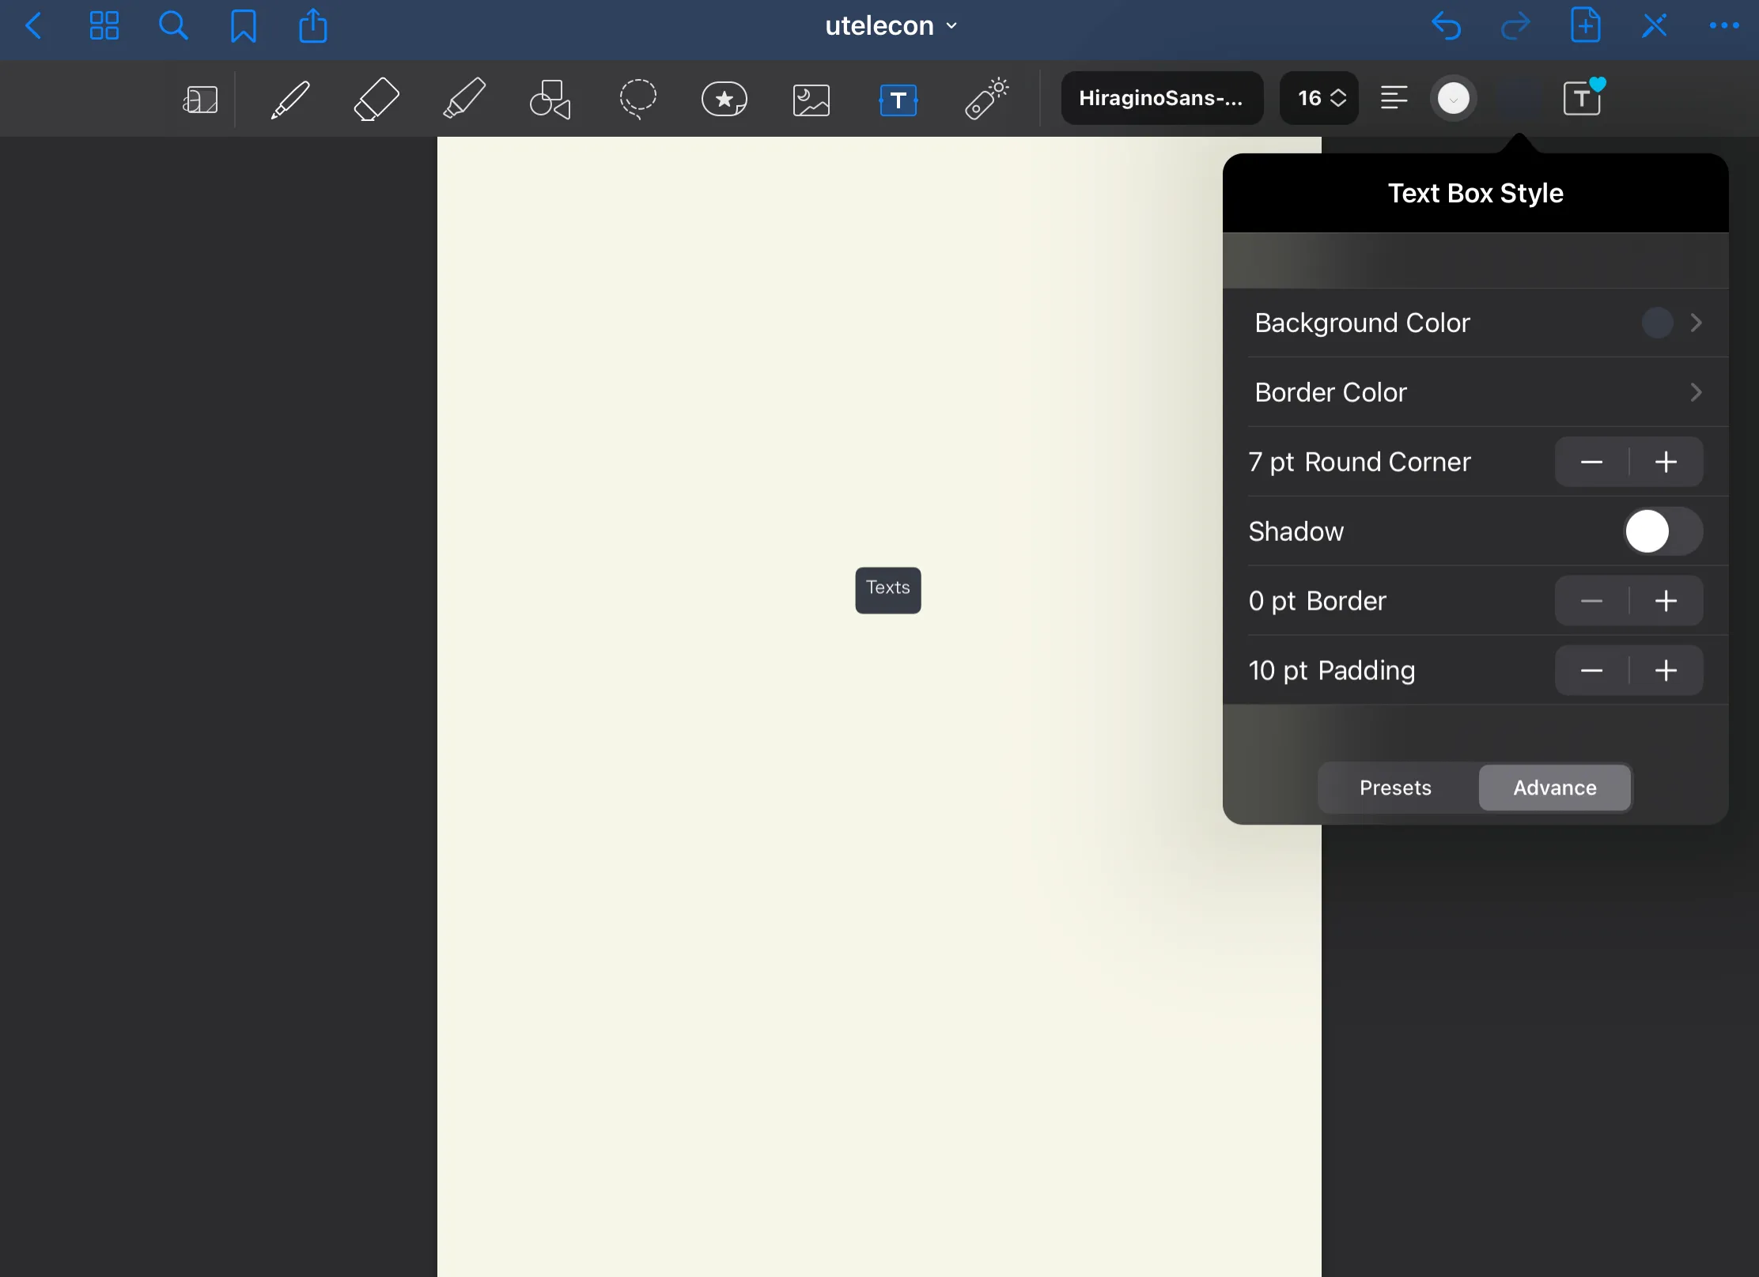This screenshot has height=1277, width=1759.
Task: Switch to the Advance tab
Action: [x=1554, y=788]
